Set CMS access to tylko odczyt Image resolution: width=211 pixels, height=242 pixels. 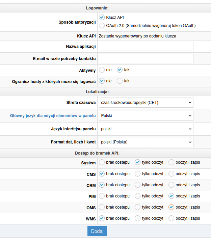(137, 174)
